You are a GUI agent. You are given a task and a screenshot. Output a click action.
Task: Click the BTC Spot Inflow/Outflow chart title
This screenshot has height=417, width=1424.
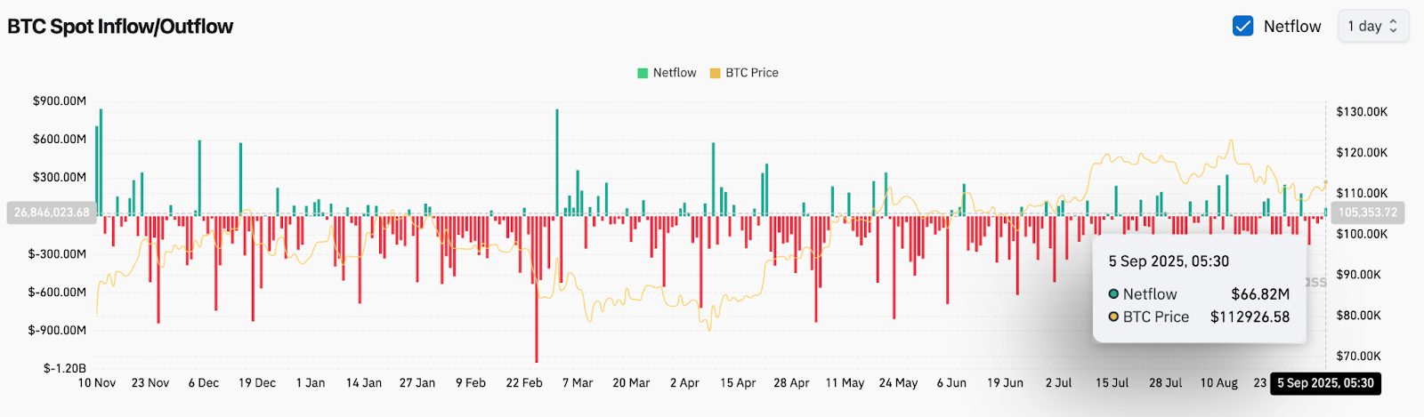(x=120, y=27)
